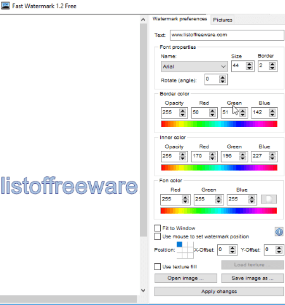Decrease font Size with down arrow
The height and width of the screenshot is (305, 285).
pyautogui.click(x=250, y=68)
